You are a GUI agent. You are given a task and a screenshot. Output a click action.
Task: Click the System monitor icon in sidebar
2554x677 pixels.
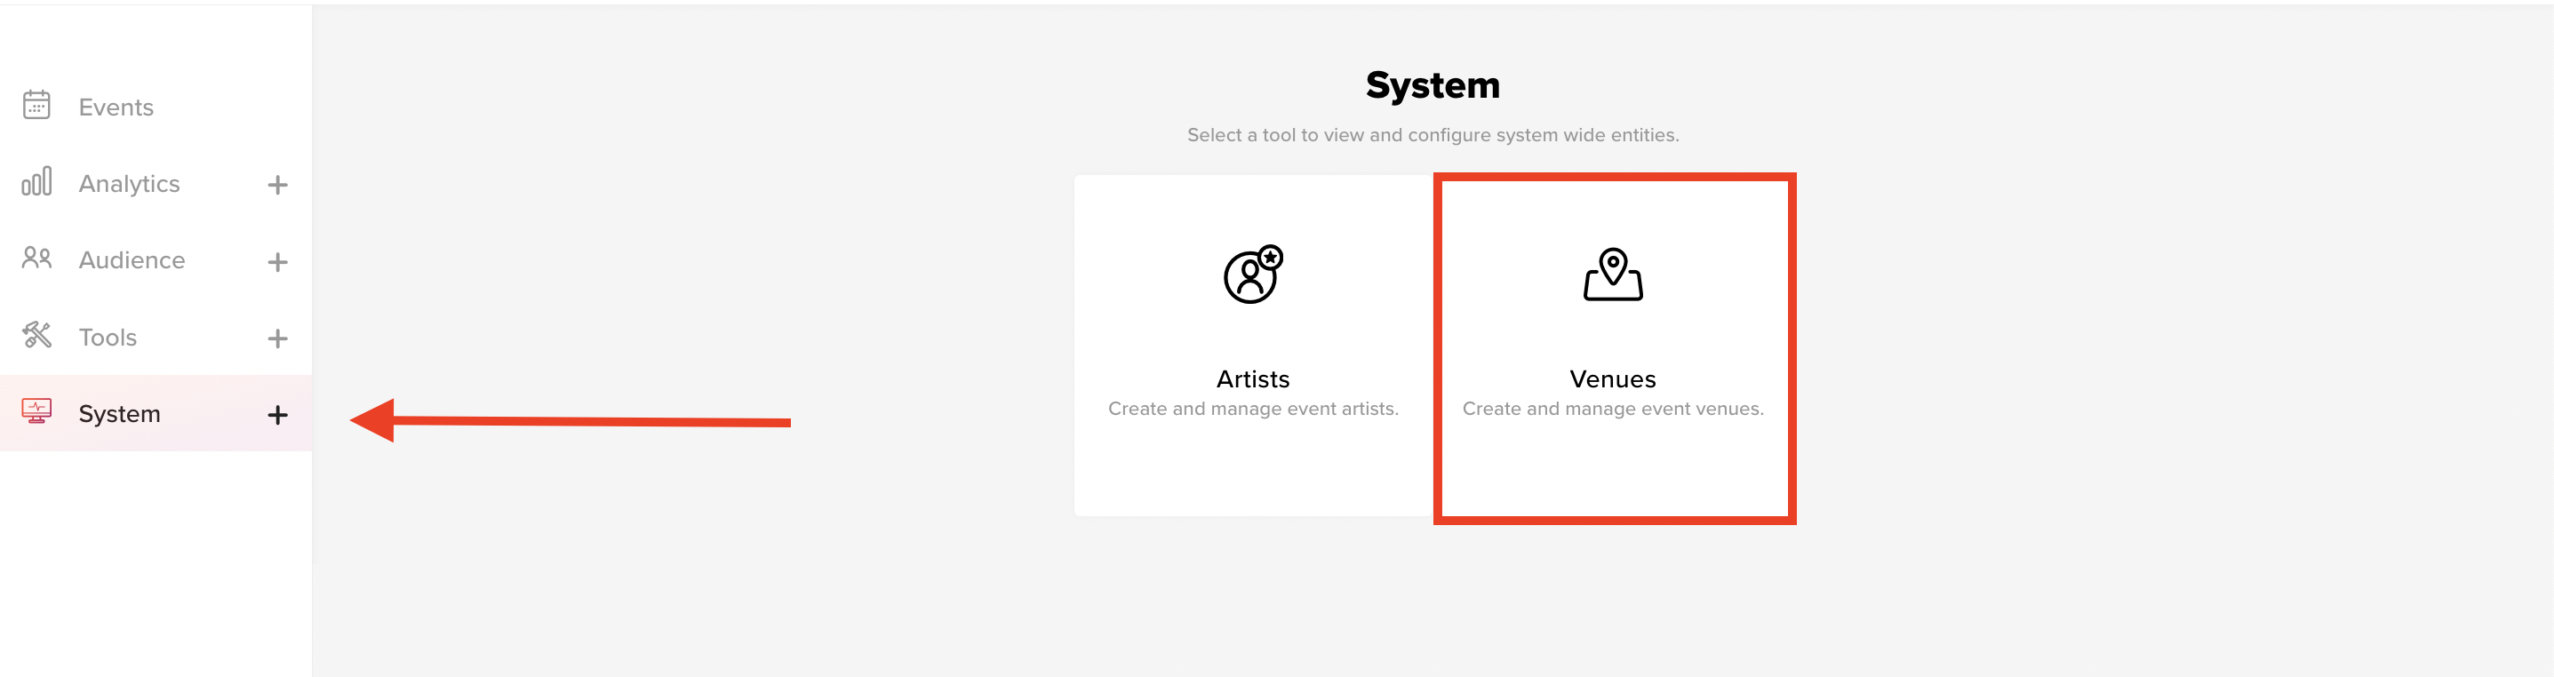click(36, 411)
